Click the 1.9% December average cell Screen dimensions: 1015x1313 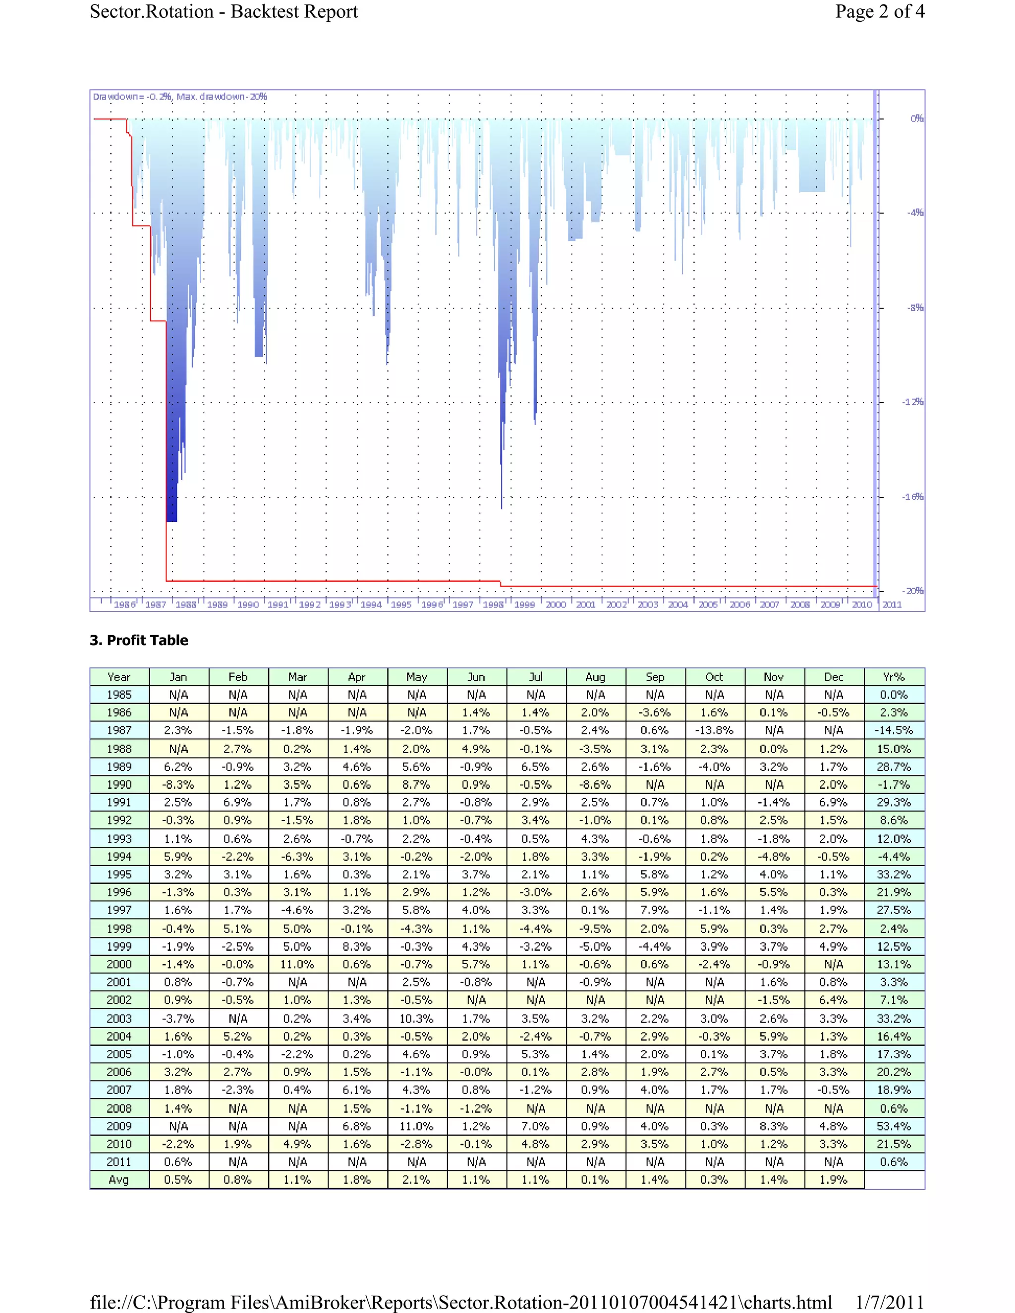[x=834, y=1180]
